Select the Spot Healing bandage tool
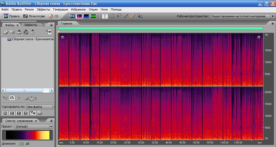The width and height of the screenshot is (276, 147). pos(133,16)
